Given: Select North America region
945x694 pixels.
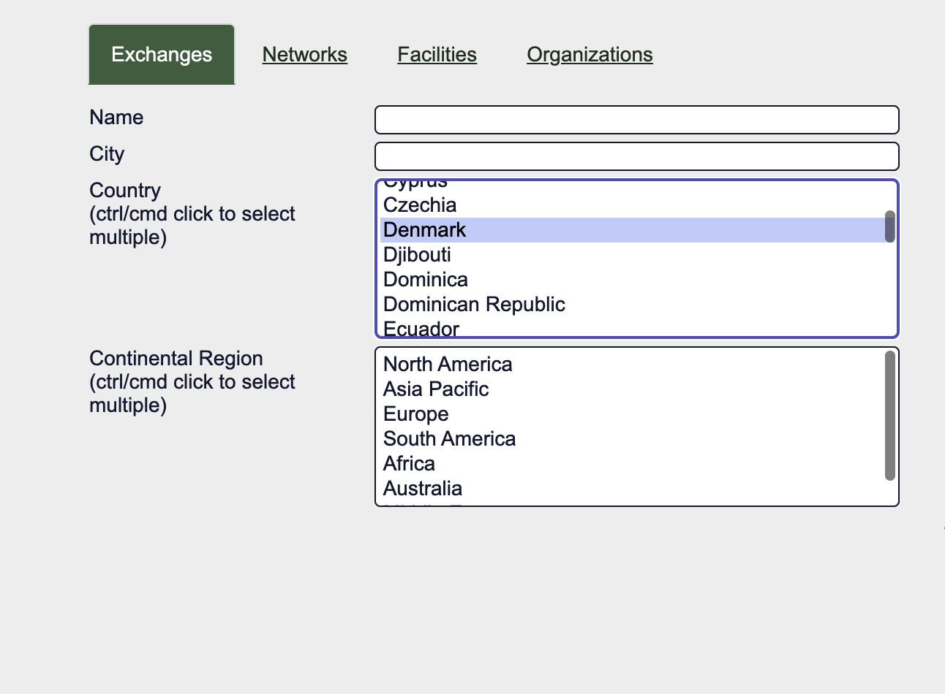Looking at the screenshot, I should tap(633, 365).
